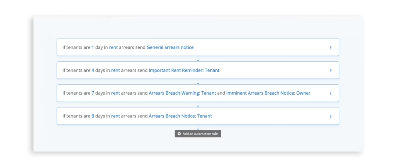Click Add an automation rule button
Image resolution: width=397 pixels, height=168 pixels.
click(198, 134)
